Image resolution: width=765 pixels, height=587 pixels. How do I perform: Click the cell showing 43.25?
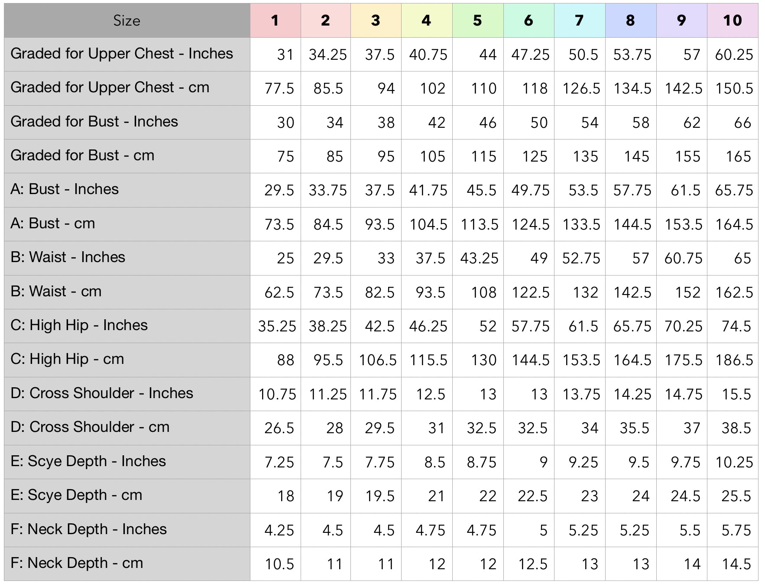coord(479,259)
